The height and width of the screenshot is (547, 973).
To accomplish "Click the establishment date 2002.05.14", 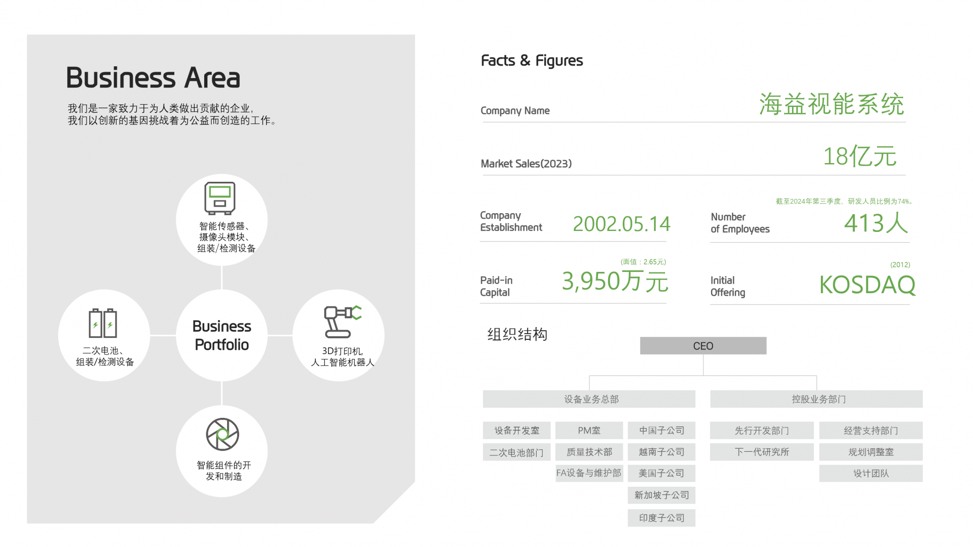I will (x=621, y=224).
